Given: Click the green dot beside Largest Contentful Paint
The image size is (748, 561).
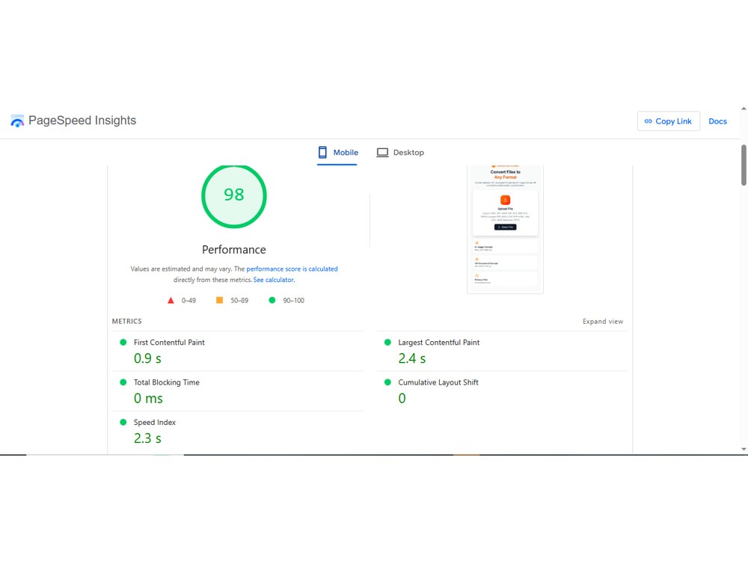Looking at the screenshot, I should [x=387, y=342].
